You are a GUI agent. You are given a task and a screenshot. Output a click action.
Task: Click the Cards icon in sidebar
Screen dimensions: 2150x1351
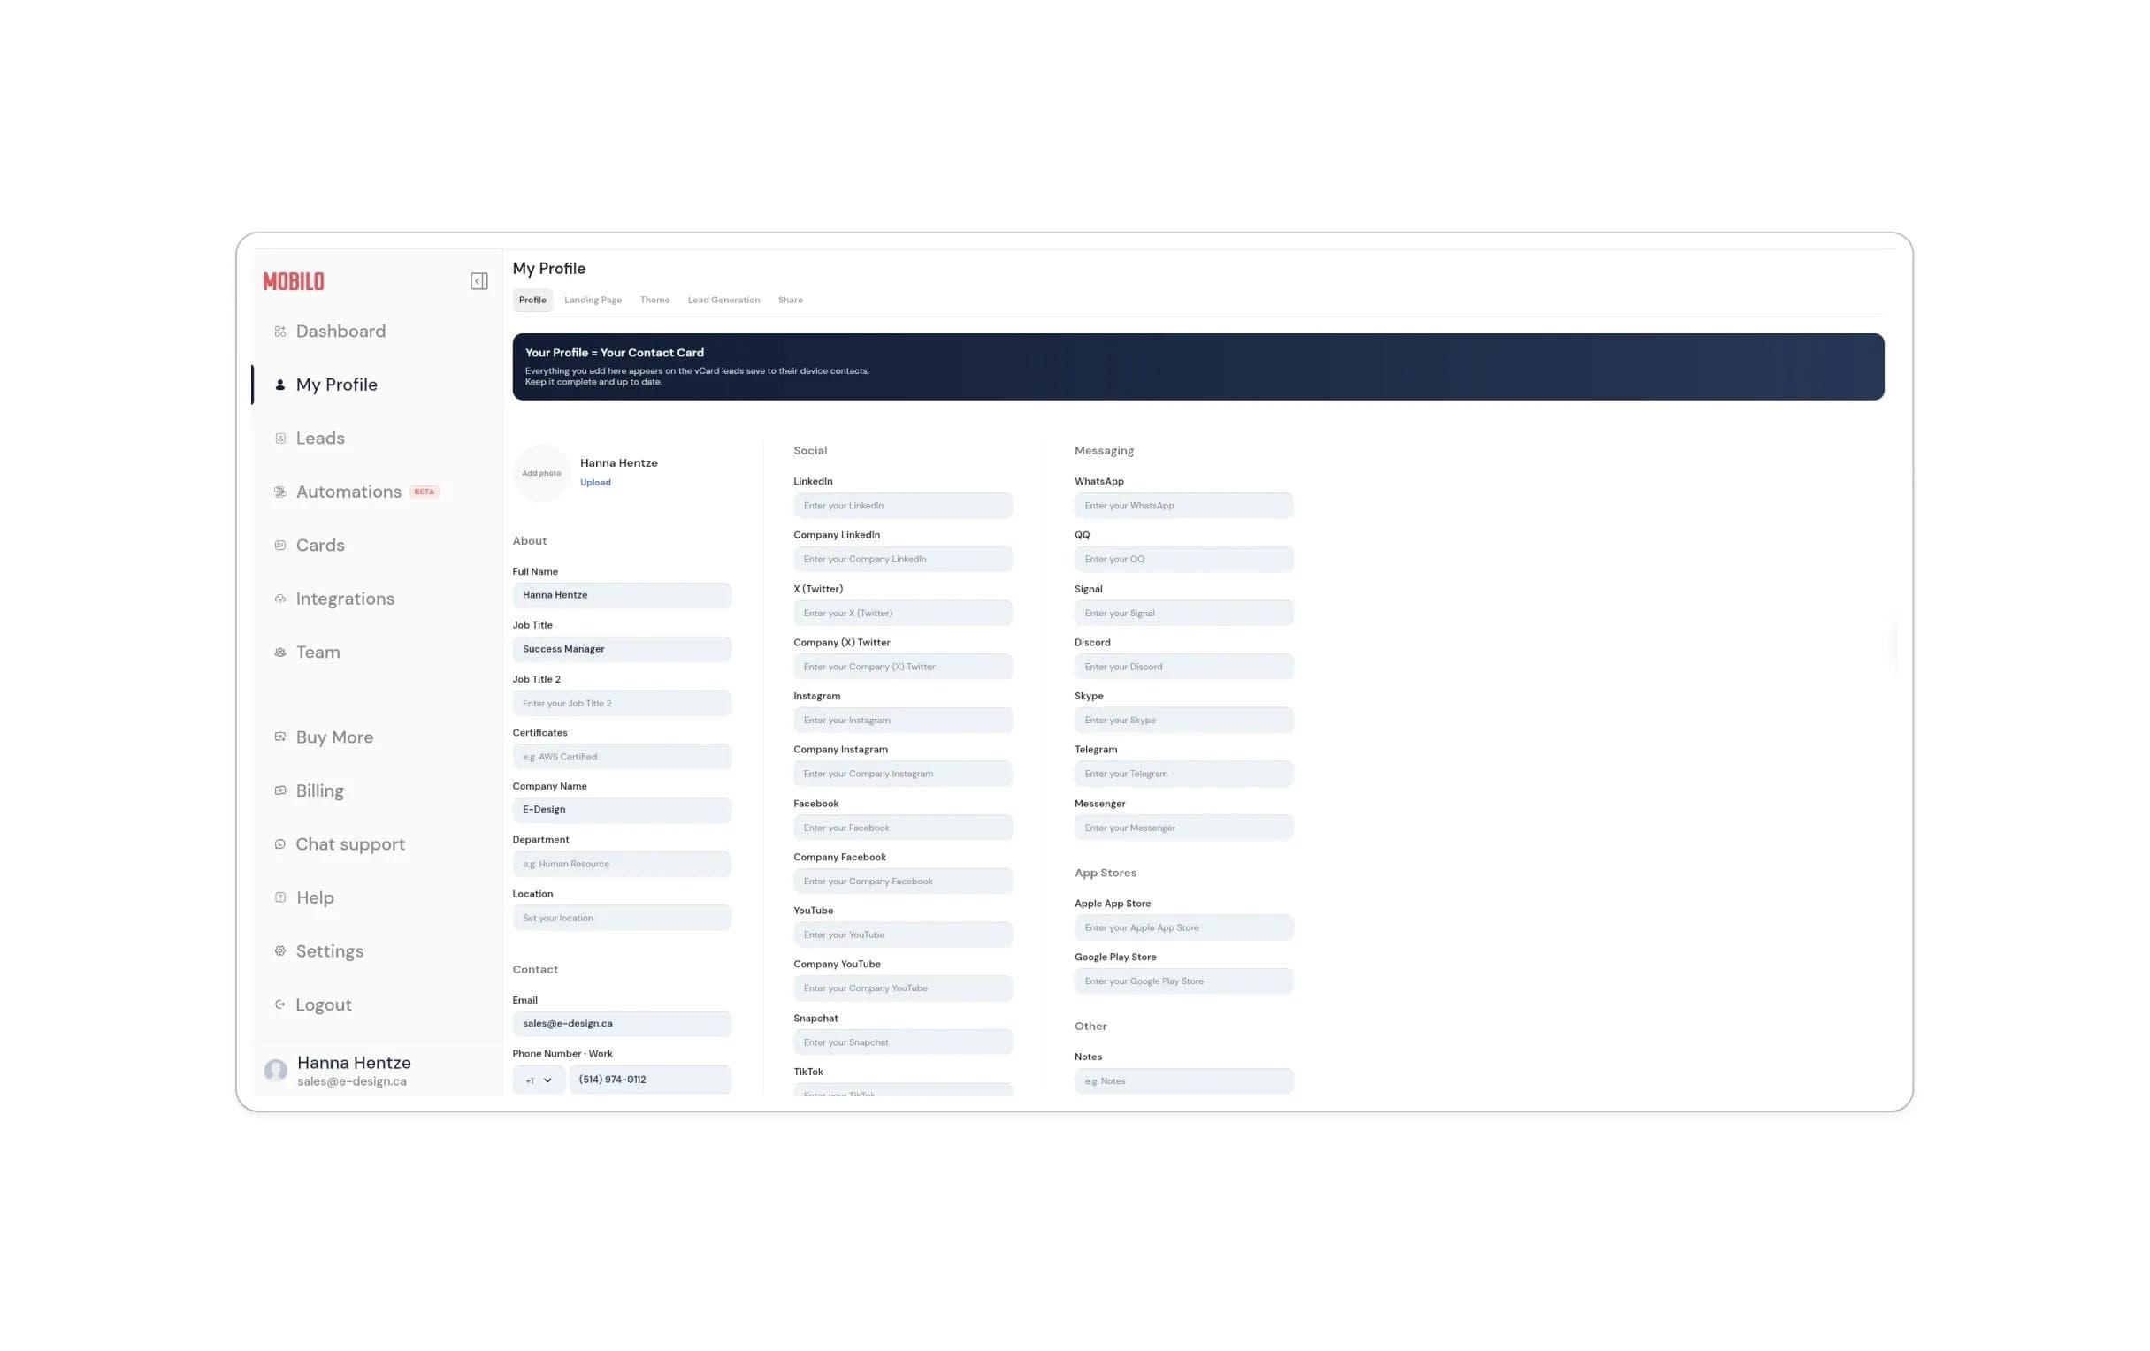click(280, 546)
